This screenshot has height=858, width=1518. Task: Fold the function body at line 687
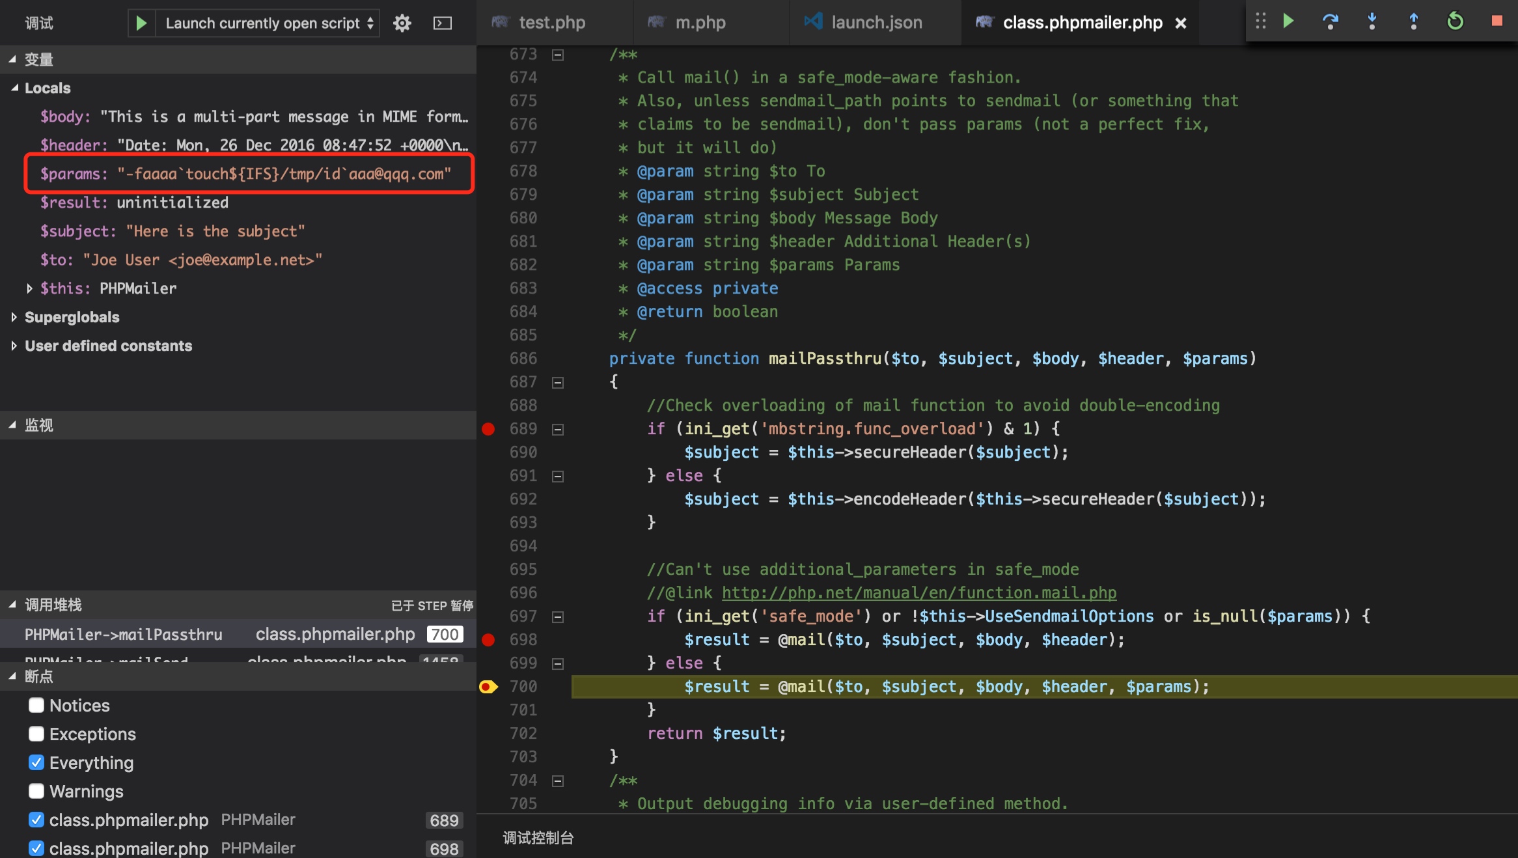pyautogui.click(x=558, y=383)
